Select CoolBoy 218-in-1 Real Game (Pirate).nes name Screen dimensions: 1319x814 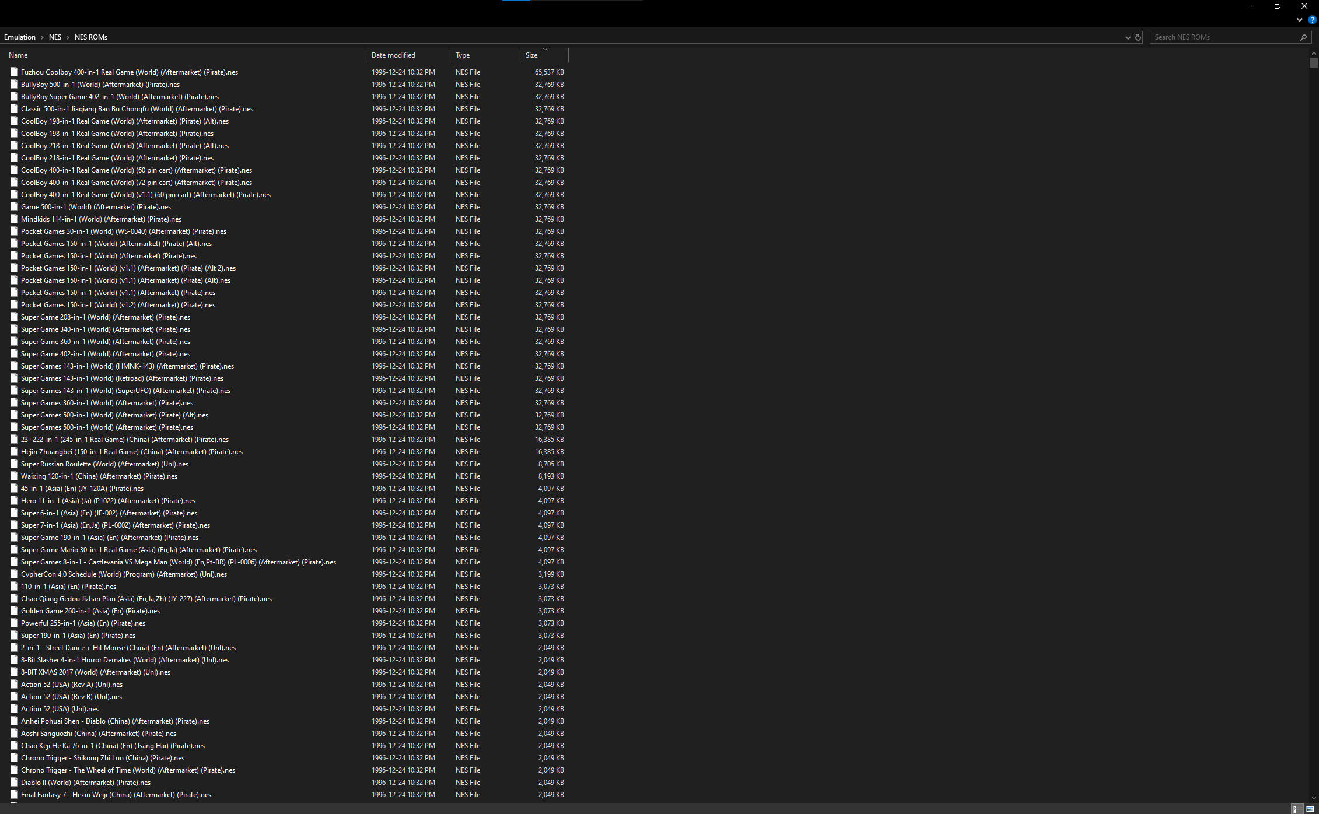click(117, 158)
